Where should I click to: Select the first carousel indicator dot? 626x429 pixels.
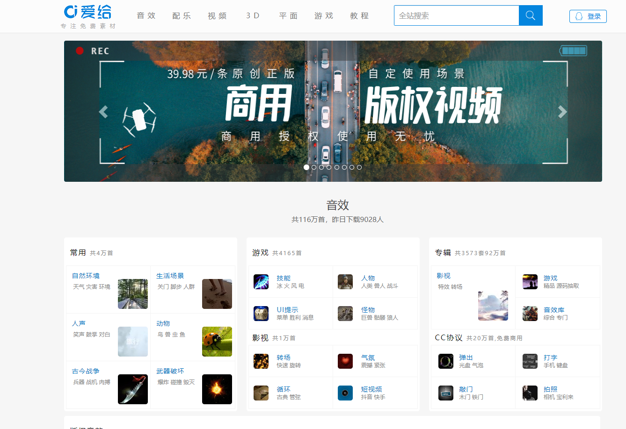coord(306,167)
